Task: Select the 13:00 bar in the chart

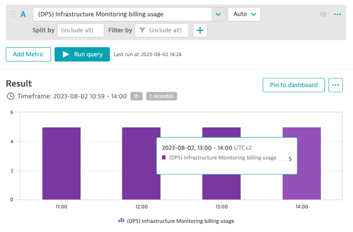Action: click(x=221, y=187)
